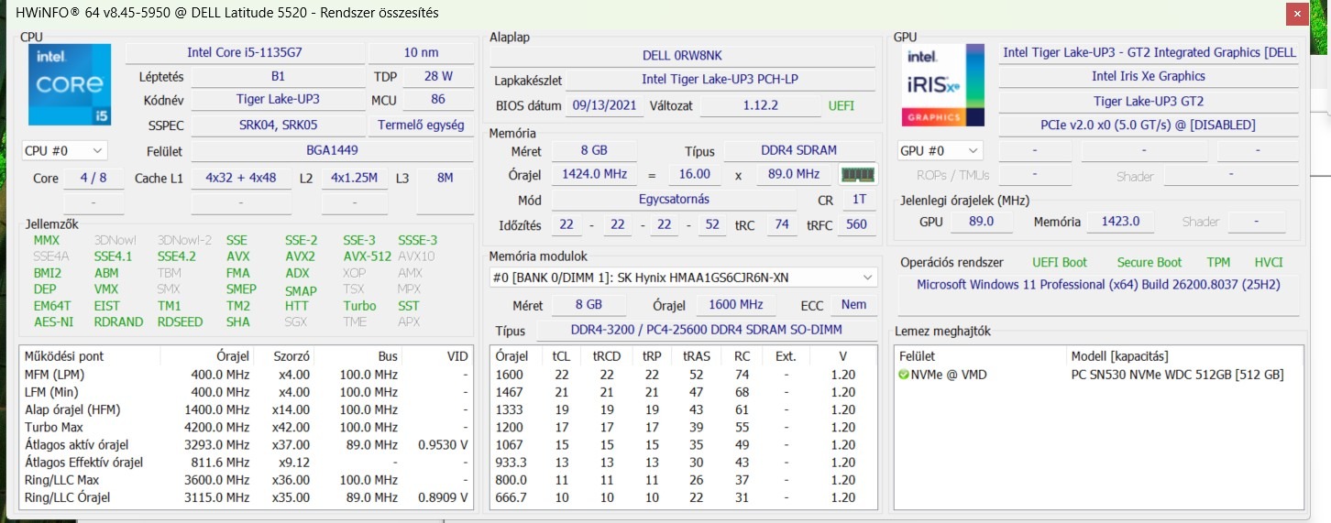Click the TPM label

pos(1218,262)
